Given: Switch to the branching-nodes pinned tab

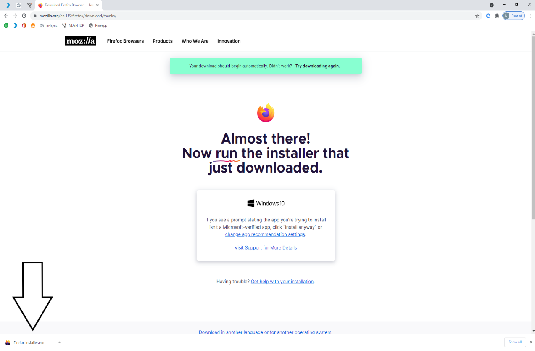Looking at the screenshot, I should (29, 5).
